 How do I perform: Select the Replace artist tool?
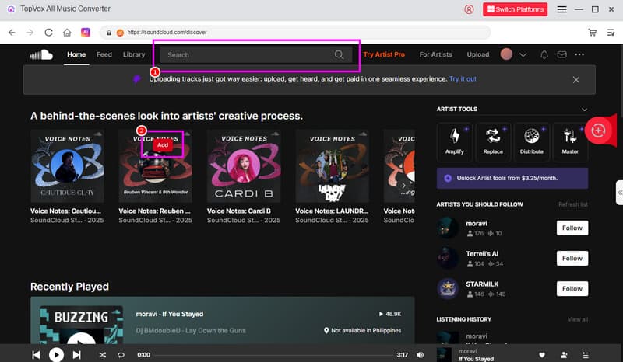point(493,142)
